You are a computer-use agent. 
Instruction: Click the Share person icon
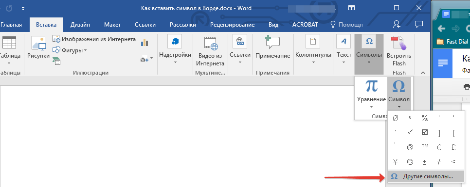pyautogui.click(x=396, y=24)
